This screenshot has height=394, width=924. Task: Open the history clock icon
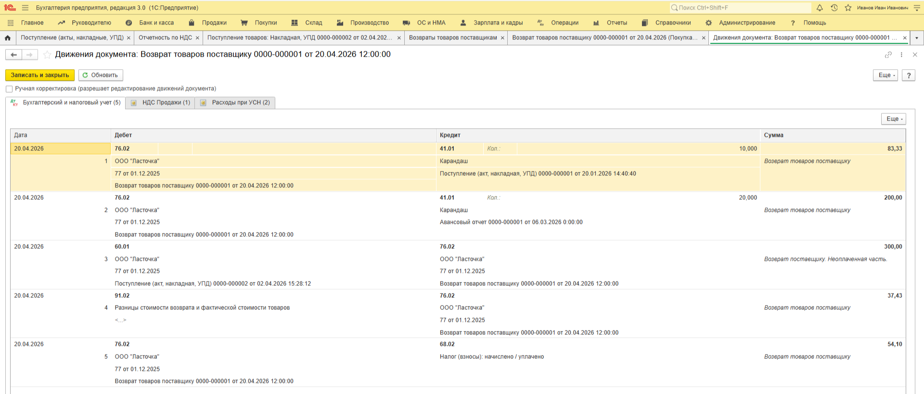point(834,8)
